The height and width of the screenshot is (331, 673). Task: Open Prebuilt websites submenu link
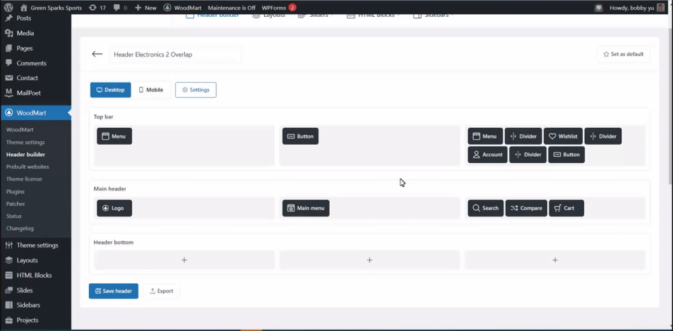(28, 167)
